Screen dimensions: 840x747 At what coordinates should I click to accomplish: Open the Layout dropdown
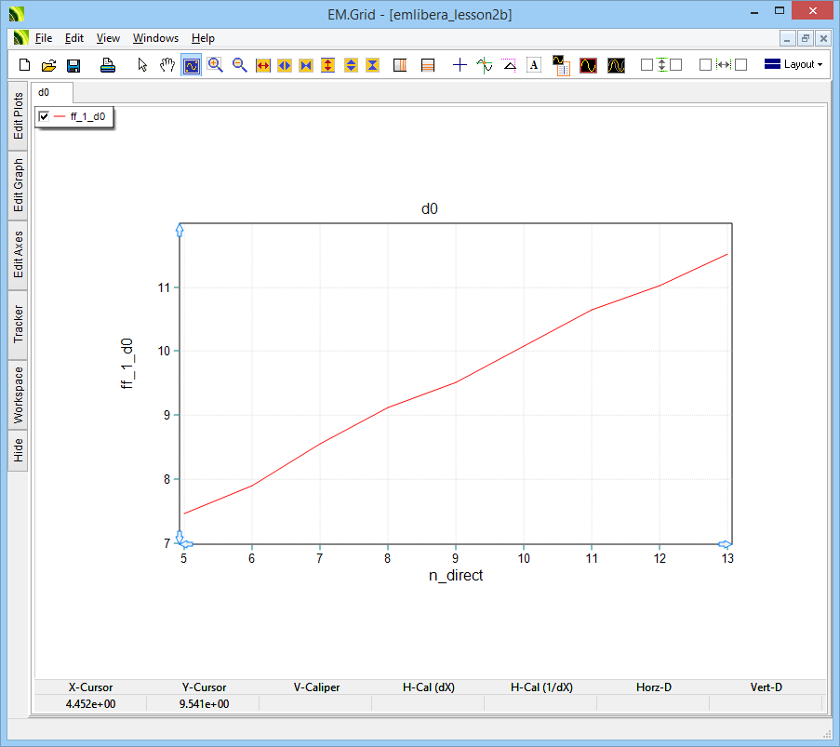click(793, 65)
